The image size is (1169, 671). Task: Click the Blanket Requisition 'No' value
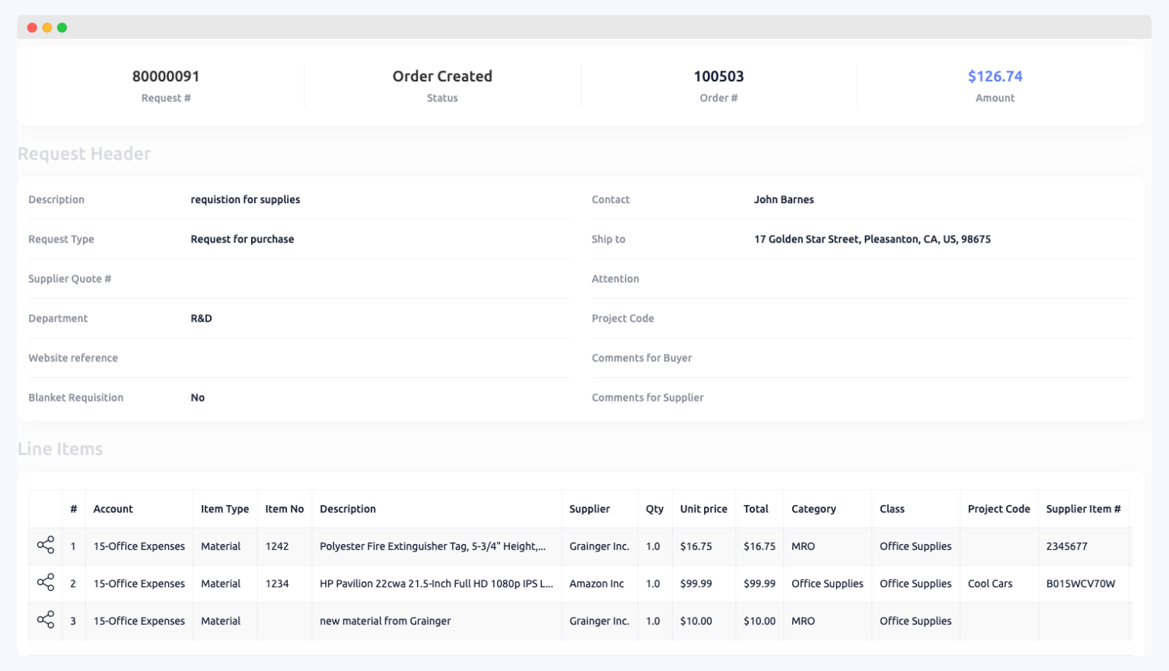click(x=198, y=397)
